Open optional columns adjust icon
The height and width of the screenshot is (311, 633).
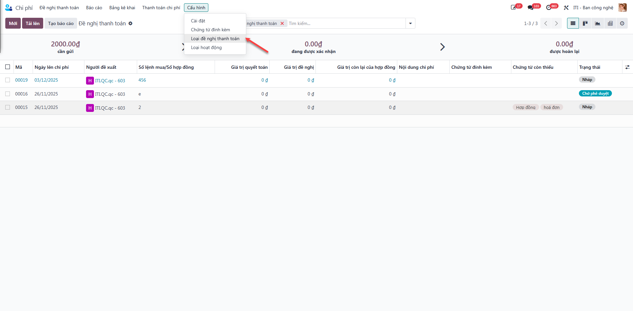[627, 67]
